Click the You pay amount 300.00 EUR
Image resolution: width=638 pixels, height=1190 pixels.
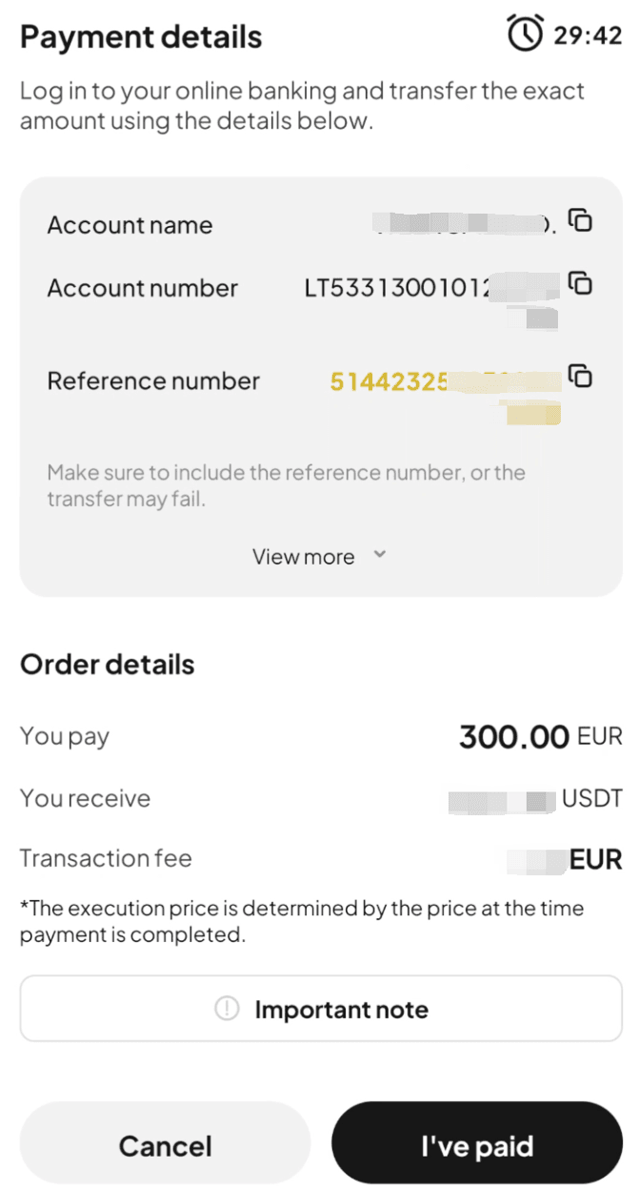(x=540, y=735)
